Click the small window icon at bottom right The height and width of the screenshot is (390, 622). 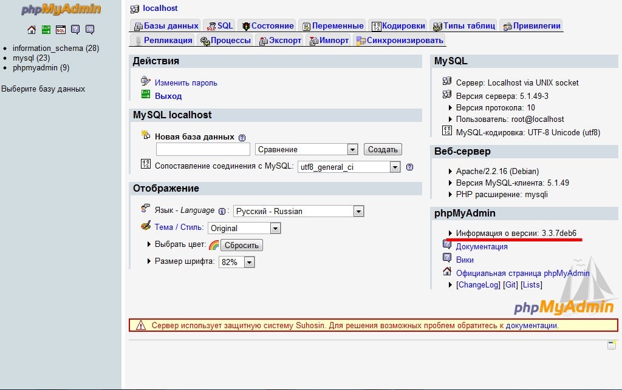point(612,345)
